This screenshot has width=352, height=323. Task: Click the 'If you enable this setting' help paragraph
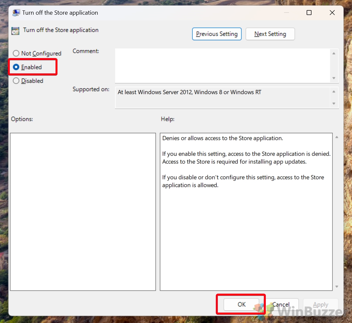(247, 158)
